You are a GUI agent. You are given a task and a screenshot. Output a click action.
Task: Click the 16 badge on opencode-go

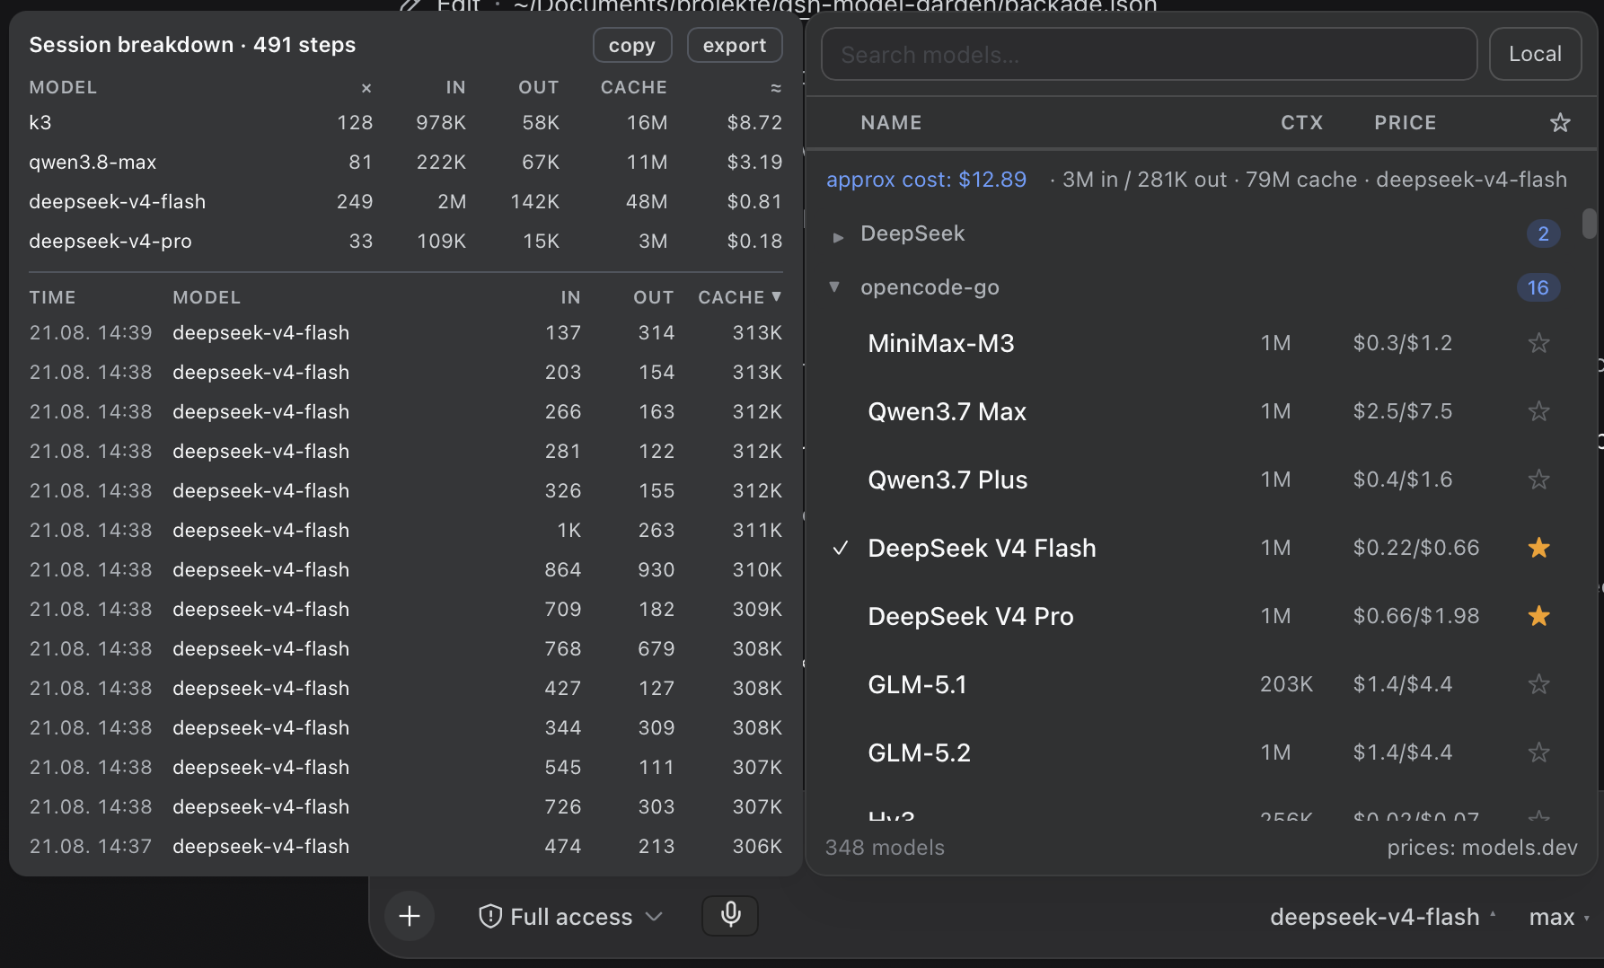(x=1538, y=287)
